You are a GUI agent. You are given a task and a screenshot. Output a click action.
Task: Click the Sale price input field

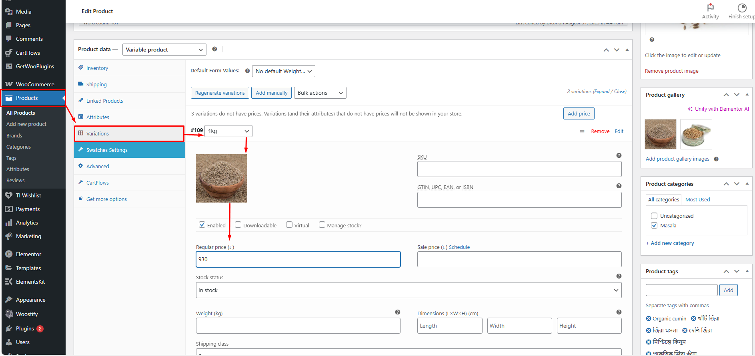click(519, 259)
